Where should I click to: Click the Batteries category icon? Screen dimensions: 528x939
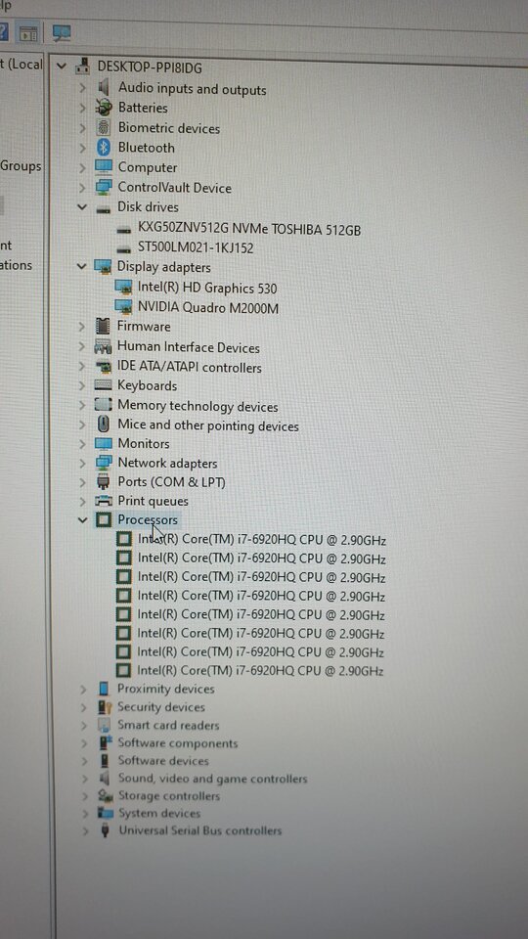click(104, 108)
